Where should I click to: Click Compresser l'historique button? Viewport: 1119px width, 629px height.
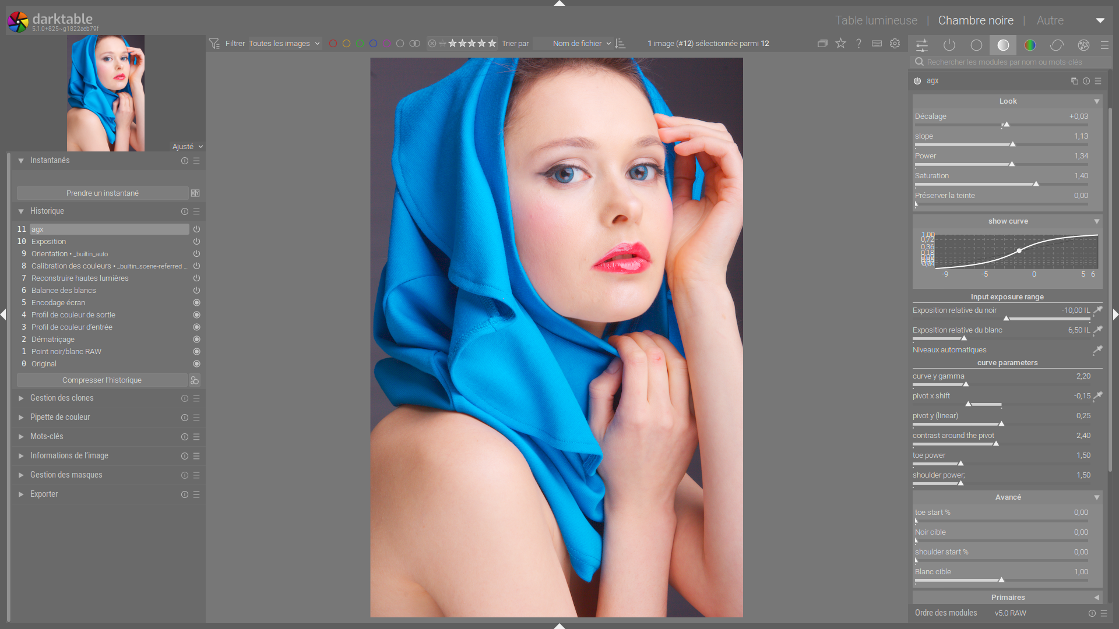(x=102, y=380)
